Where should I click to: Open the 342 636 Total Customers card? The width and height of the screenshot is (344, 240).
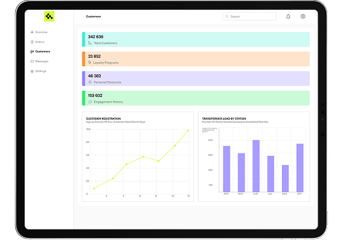tap(196, 39)
